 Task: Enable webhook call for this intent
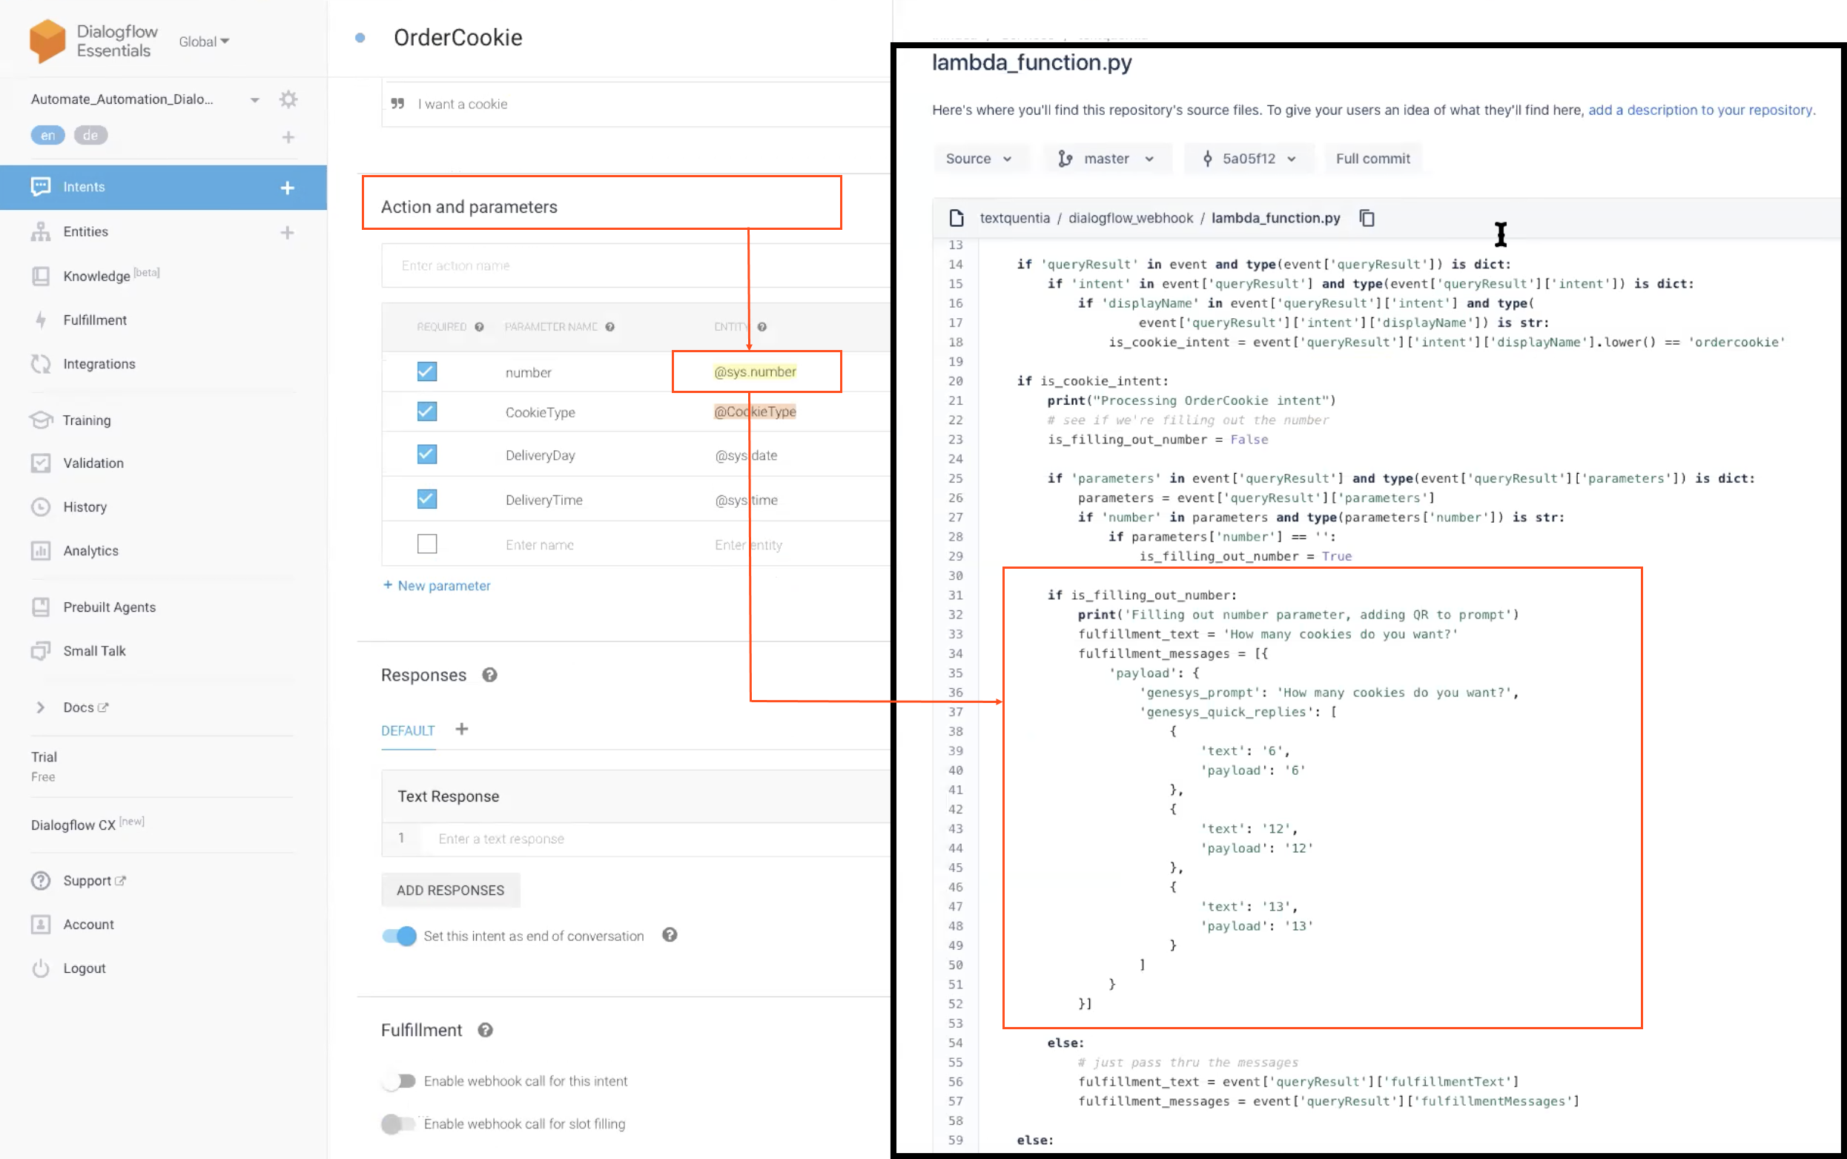tap(400, 1081)
